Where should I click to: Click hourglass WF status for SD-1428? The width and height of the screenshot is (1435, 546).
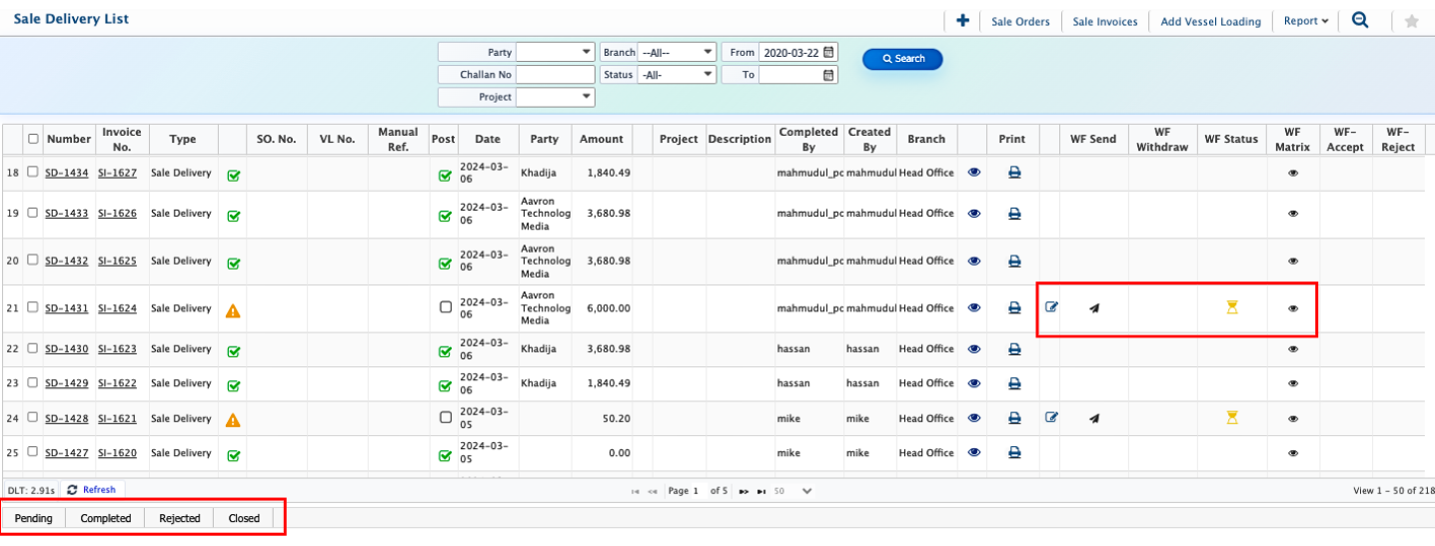click(x=1232, y=418)
